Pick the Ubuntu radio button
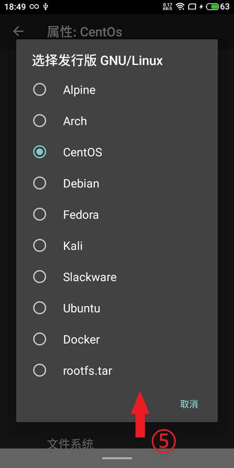 (39, 308)
